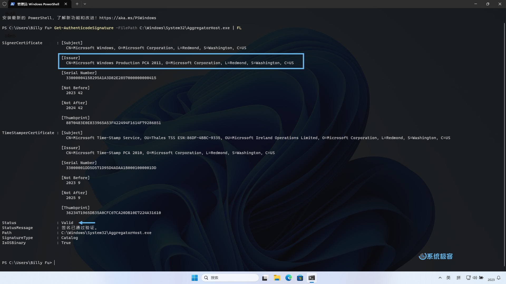Screen dimensions: 506x284
Task: Click the Terminal icon in the taskbar
Action: click(312, 278)
